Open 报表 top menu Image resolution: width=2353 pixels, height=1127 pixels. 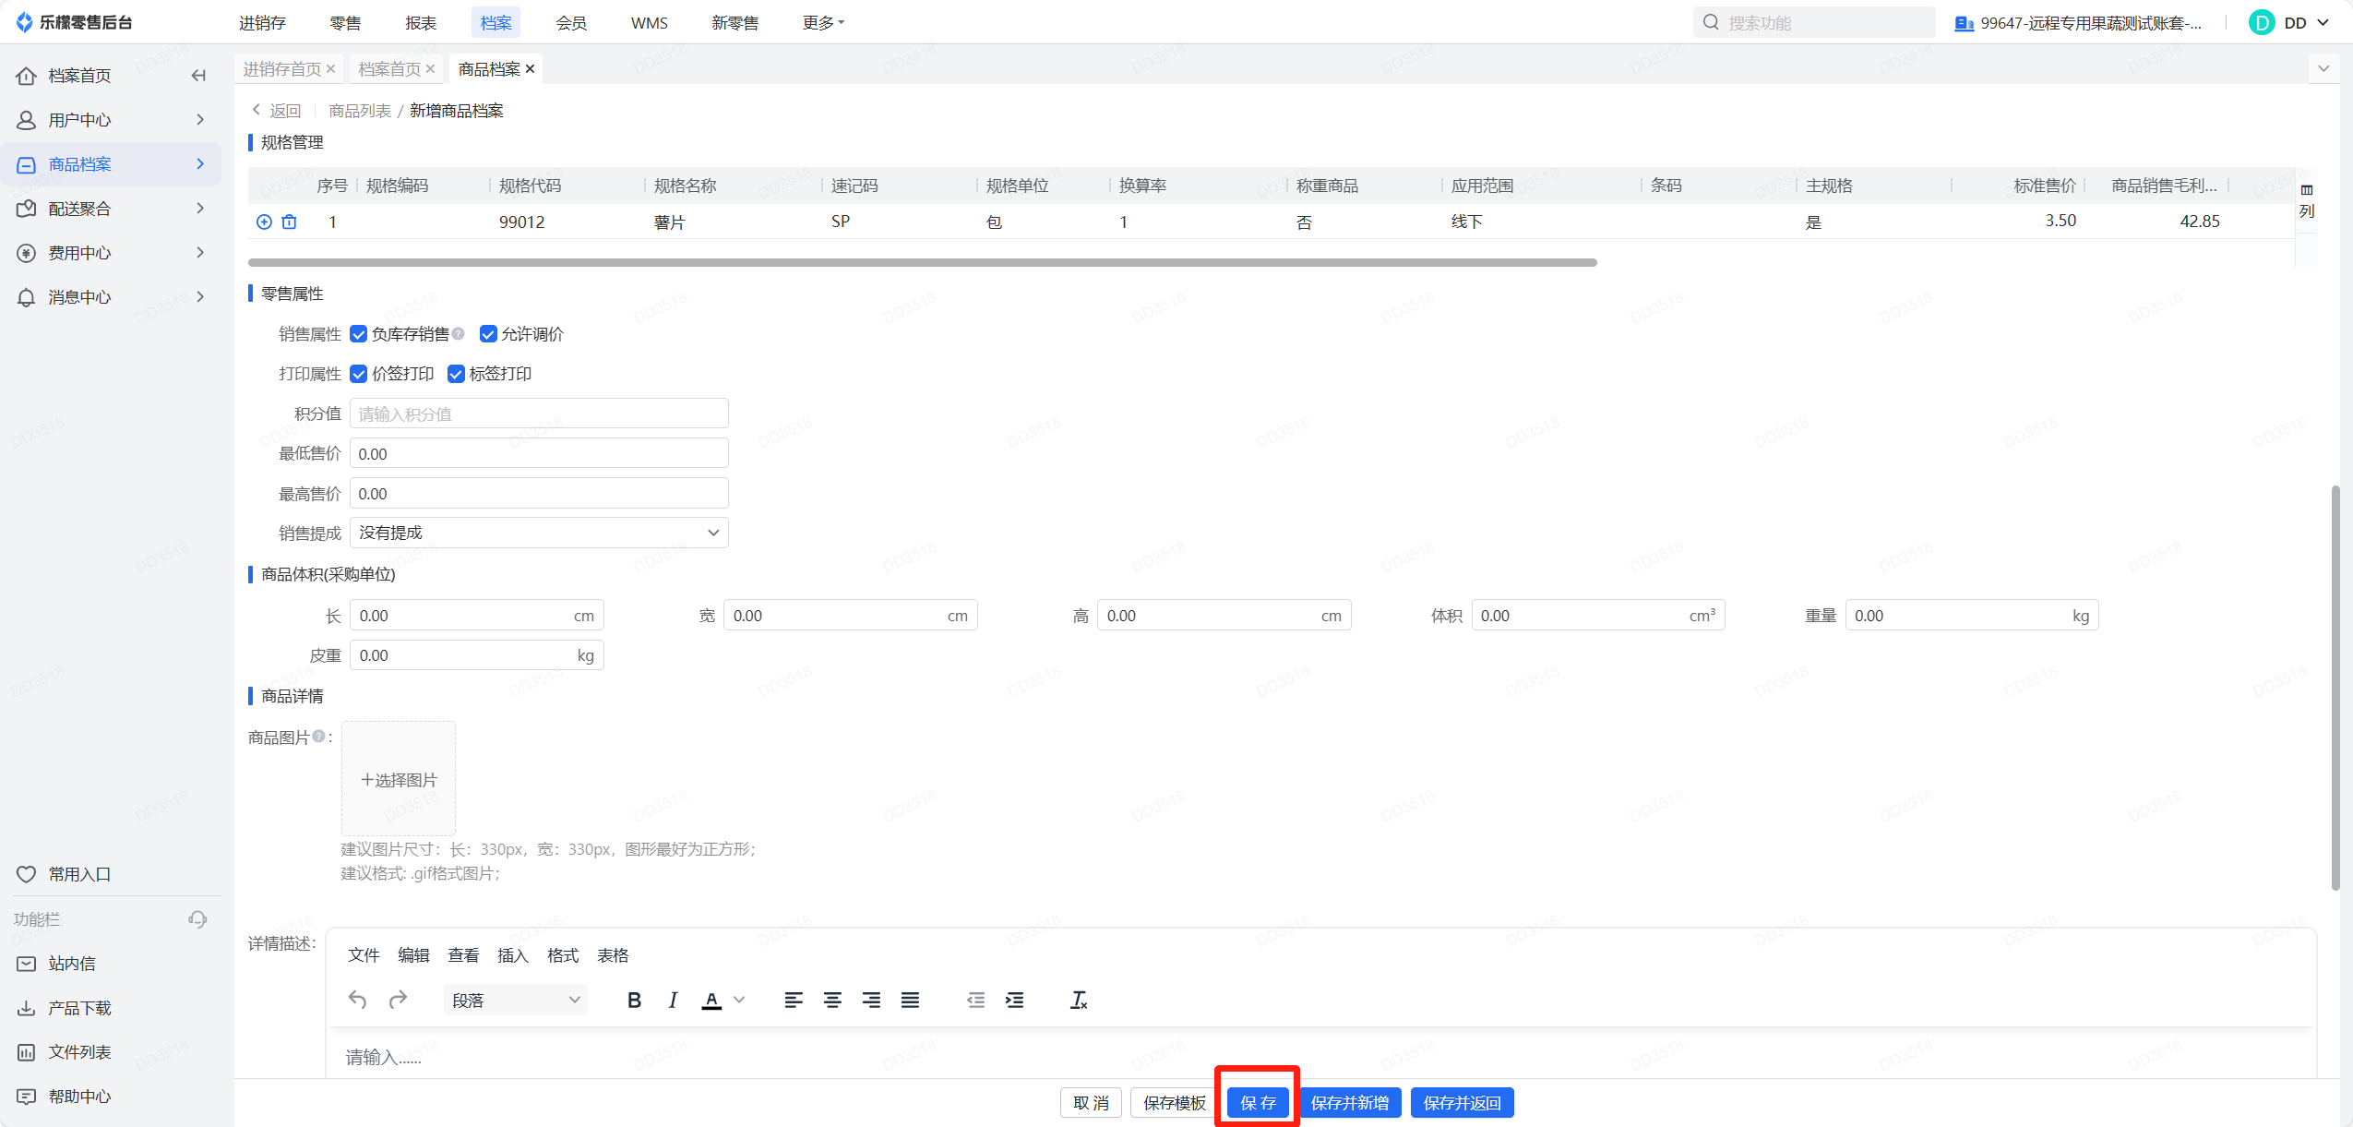pos(421,23)
